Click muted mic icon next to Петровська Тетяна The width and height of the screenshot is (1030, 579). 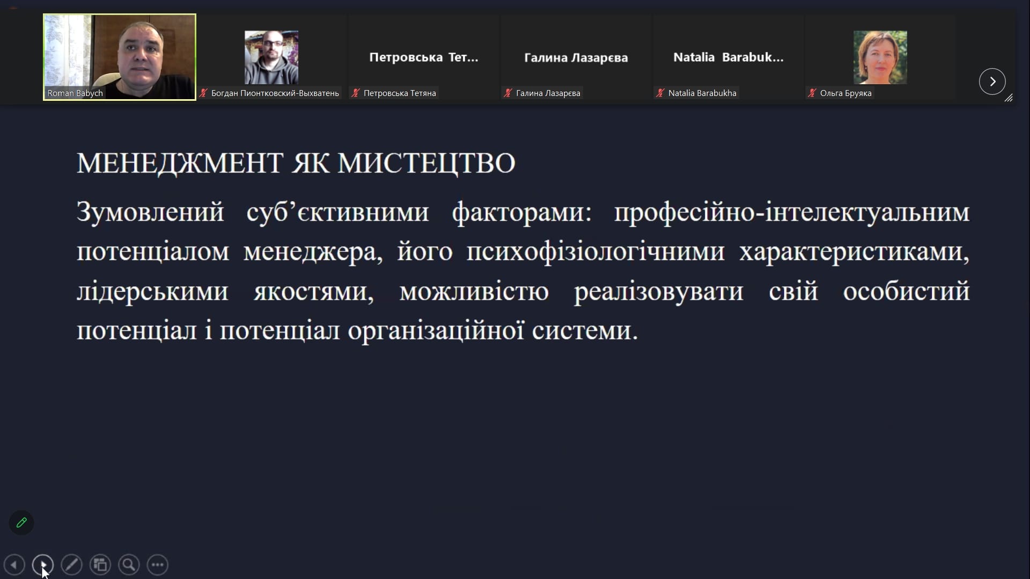355,93
